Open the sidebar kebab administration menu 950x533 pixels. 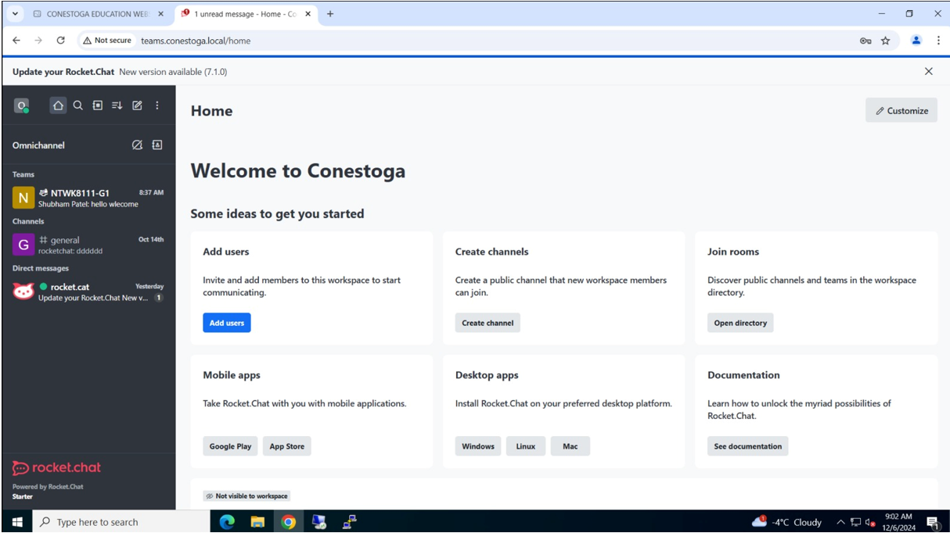(157, 106)
